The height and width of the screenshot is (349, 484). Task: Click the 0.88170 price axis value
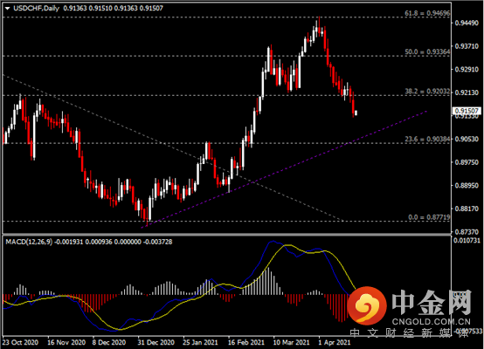[x=467, y=209]
